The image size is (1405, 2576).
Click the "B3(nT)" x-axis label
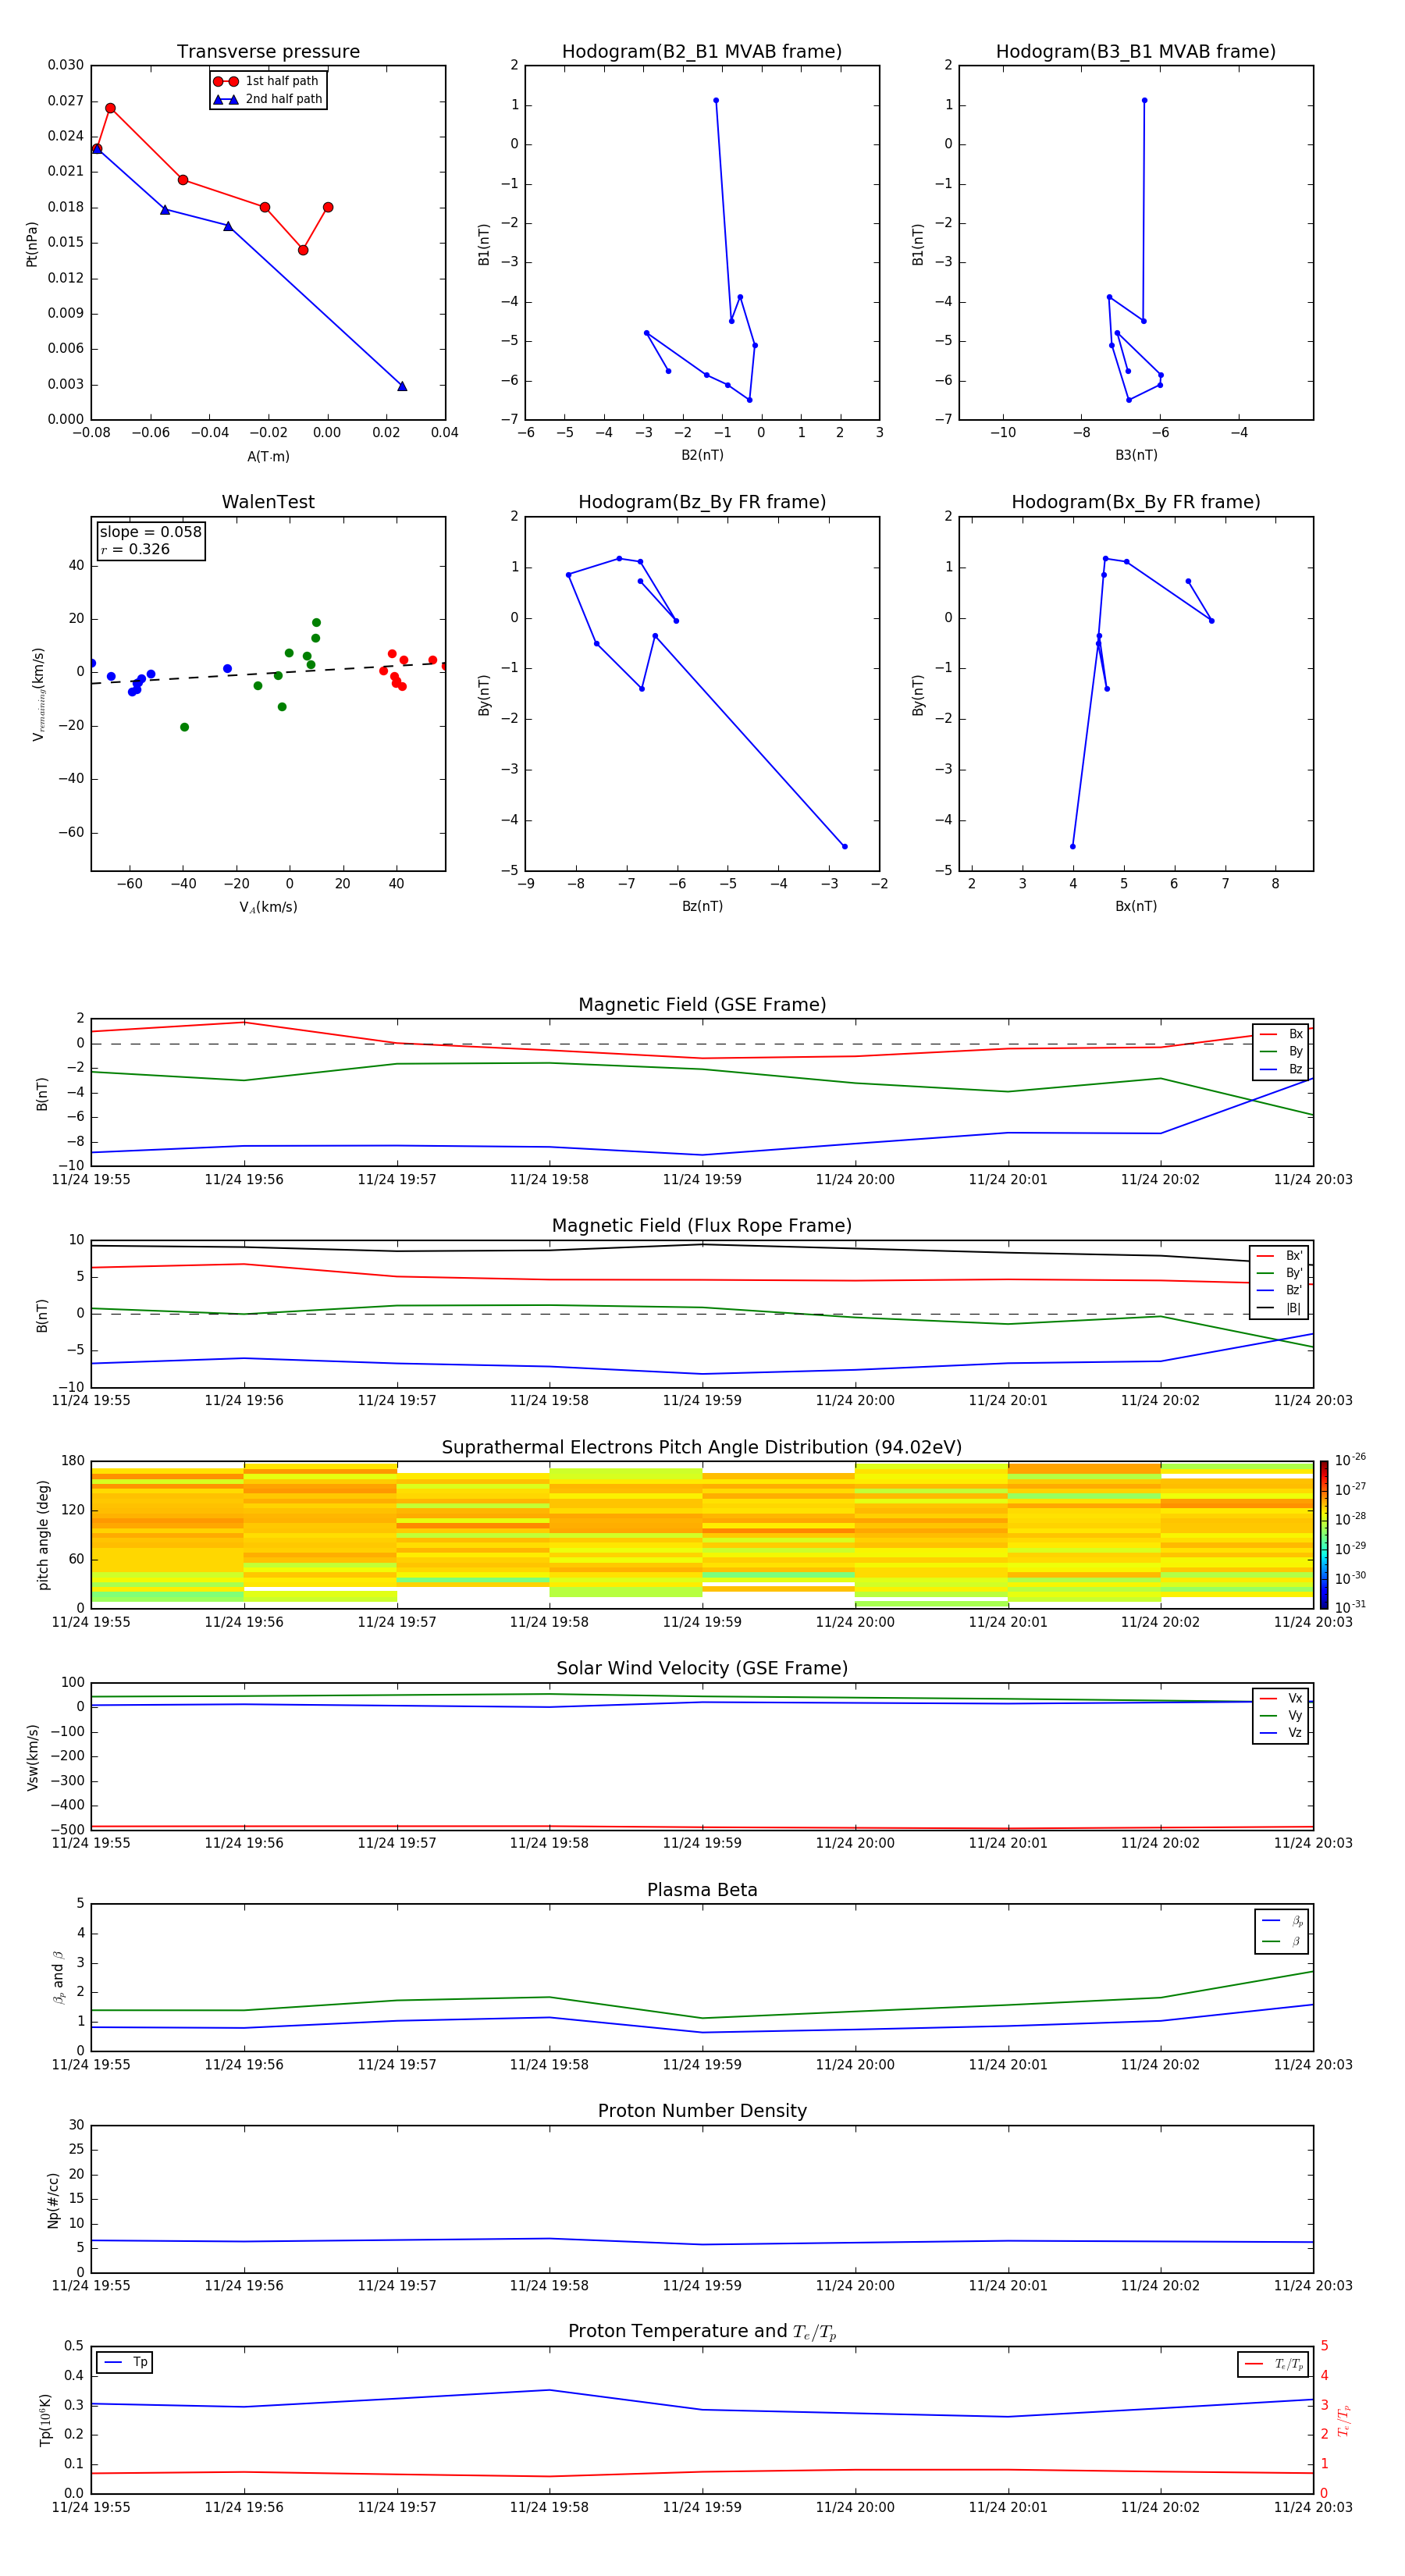[1136, 455]
